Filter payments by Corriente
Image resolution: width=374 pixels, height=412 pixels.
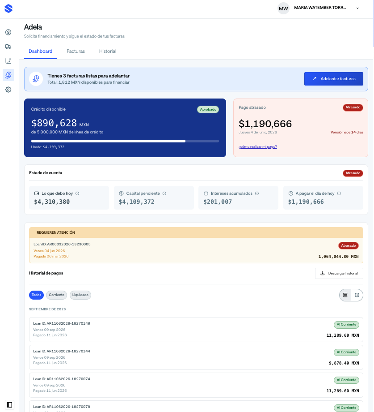pos(57,295)
